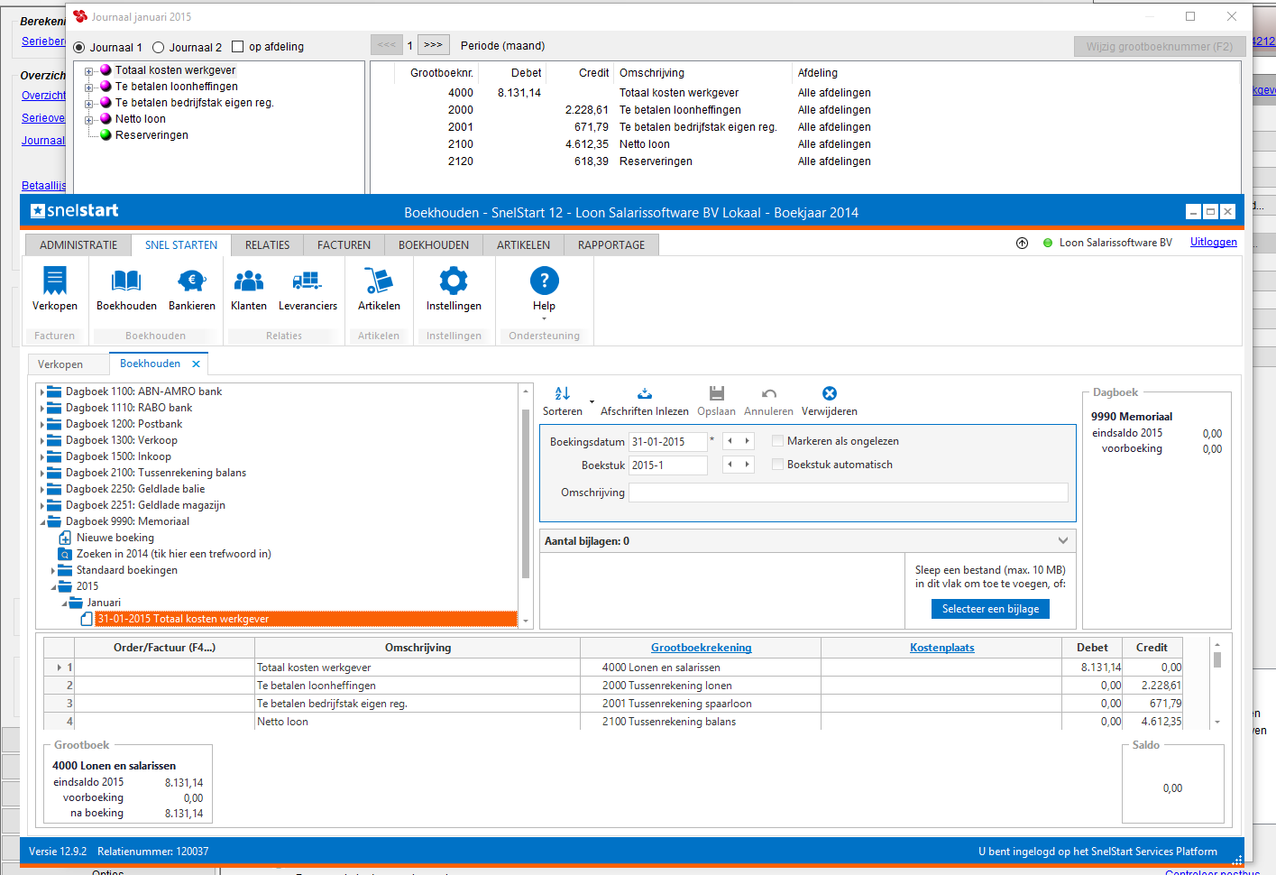This screenshot has width=1276, height=875.
Task: Decrease Boekstuk with left stepper arrow
Action: point(730,465)
